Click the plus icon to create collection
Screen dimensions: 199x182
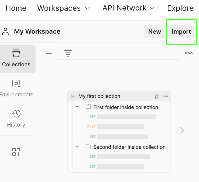49,53
